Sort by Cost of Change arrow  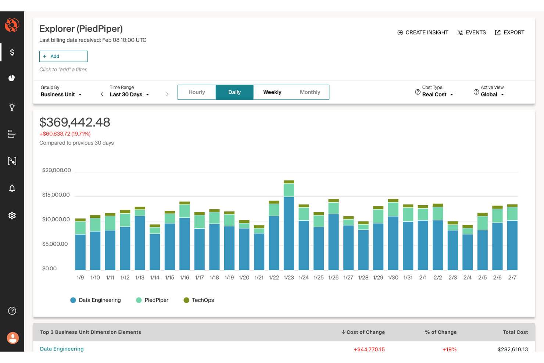343,332
